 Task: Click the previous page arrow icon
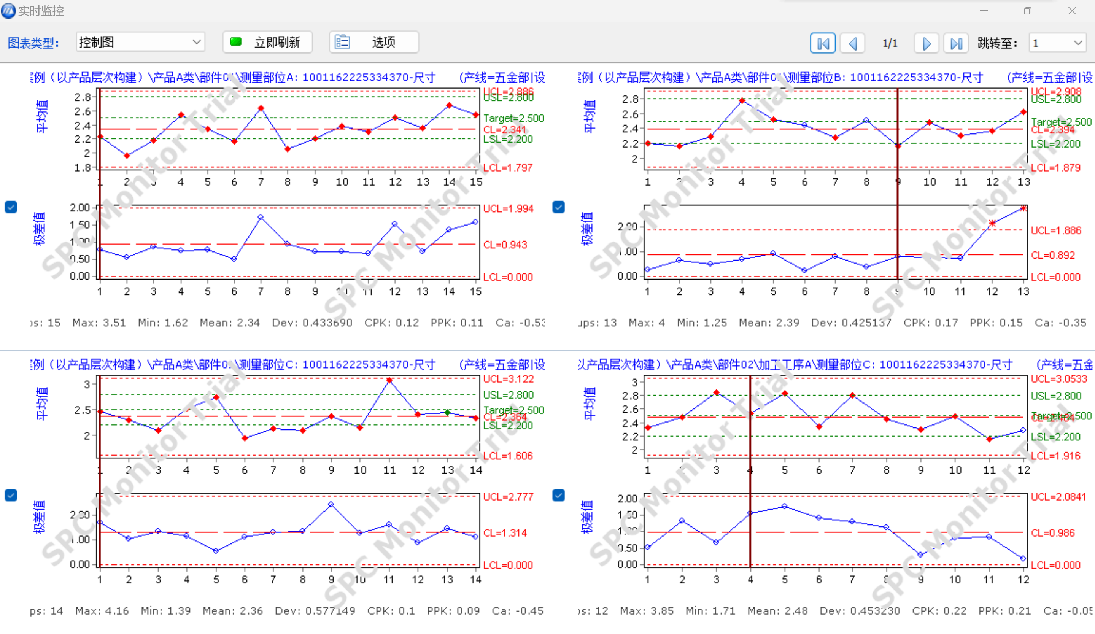[x=853, y=43]
